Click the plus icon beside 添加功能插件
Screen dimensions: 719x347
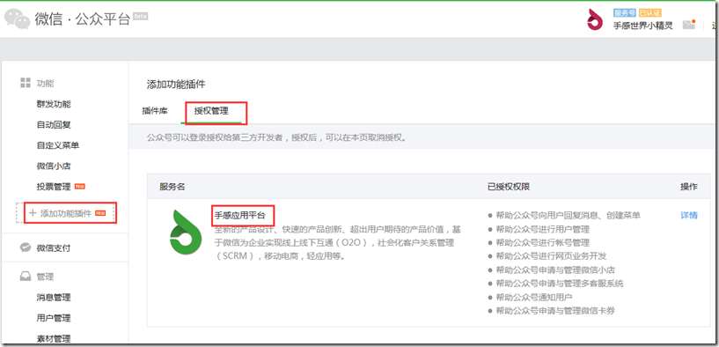coord(32,213)
